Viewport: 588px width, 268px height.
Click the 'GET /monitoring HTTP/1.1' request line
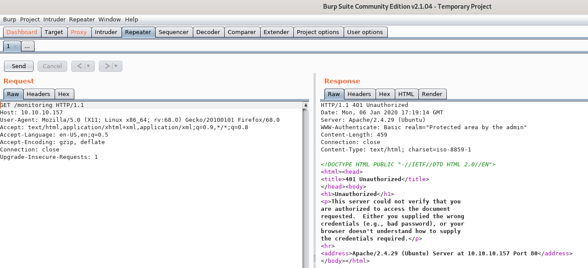coord(42,105)
